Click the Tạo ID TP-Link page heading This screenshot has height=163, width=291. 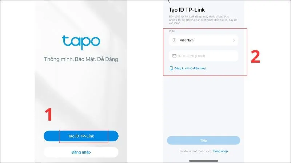pos(187,10)
